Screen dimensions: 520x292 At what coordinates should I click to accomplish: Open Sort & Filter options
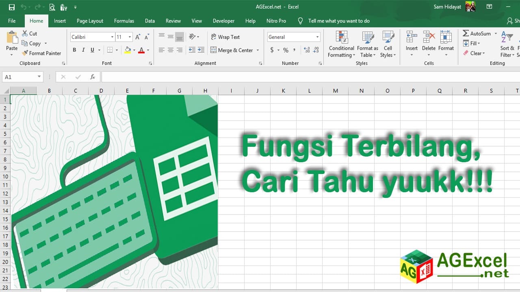pos(507,44)
